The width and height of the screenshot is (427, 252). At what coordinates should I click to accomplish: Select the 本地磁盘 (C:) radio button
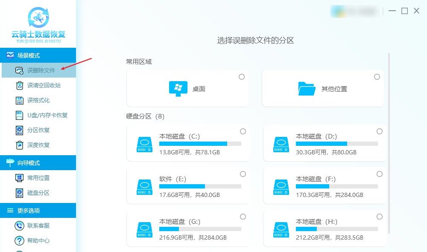[x=243, y=131]
